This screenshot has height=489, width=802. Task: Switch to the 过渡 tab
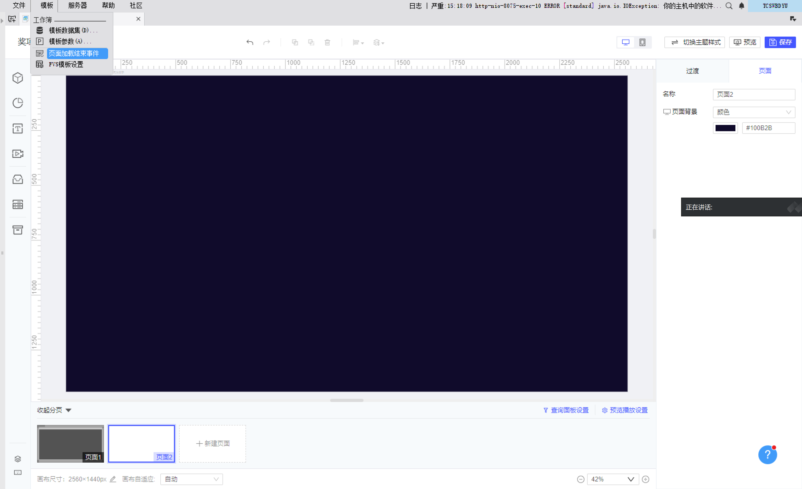pos(692,71)
